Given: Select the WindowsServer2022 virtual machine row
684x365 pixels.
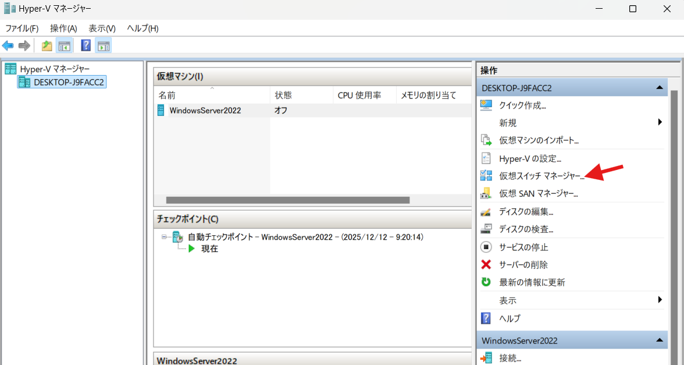Looking at the screenshot, I should pos(205,110).
